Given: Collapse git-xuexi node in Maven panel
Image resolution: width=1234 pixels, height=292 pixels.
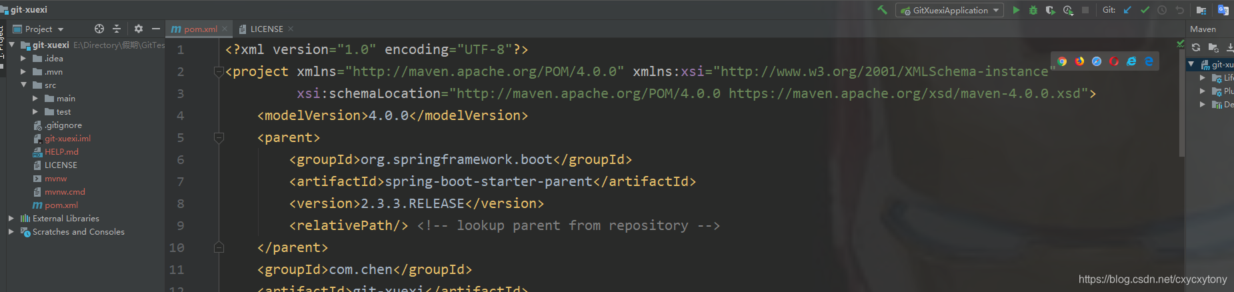Looking at the screenshot, I should pos(1191,64).
